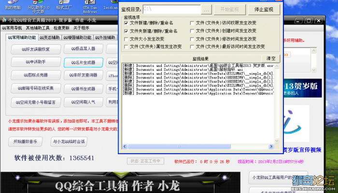
Task: Click the ... browse folder button
Action: 206,10
